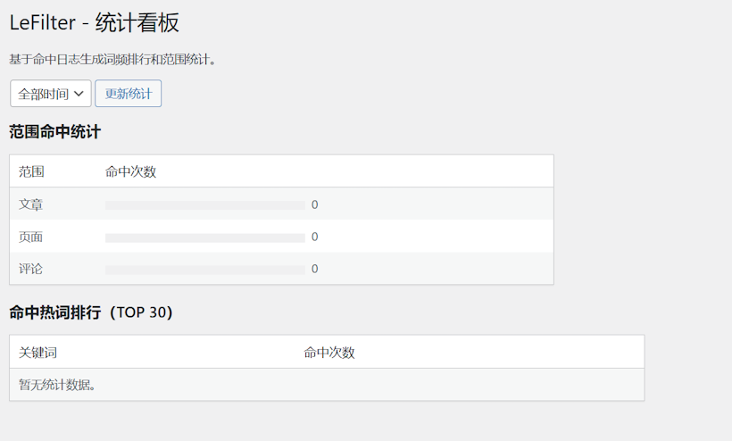Click the 关键词 column header
The width and height of the screenshot is (732, 441).
tap(37, 353)
